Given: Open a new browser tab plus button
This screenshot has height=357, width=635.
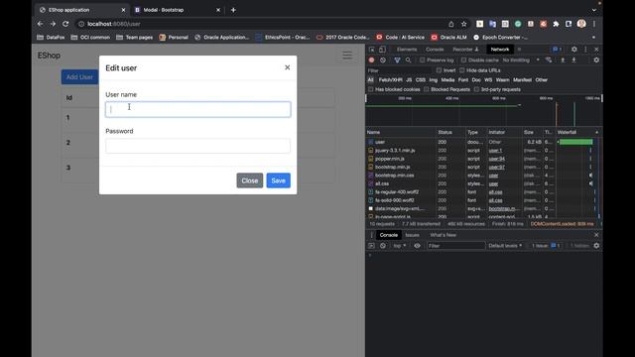Looking at the screenshot, I should click(x=233, y=10).
